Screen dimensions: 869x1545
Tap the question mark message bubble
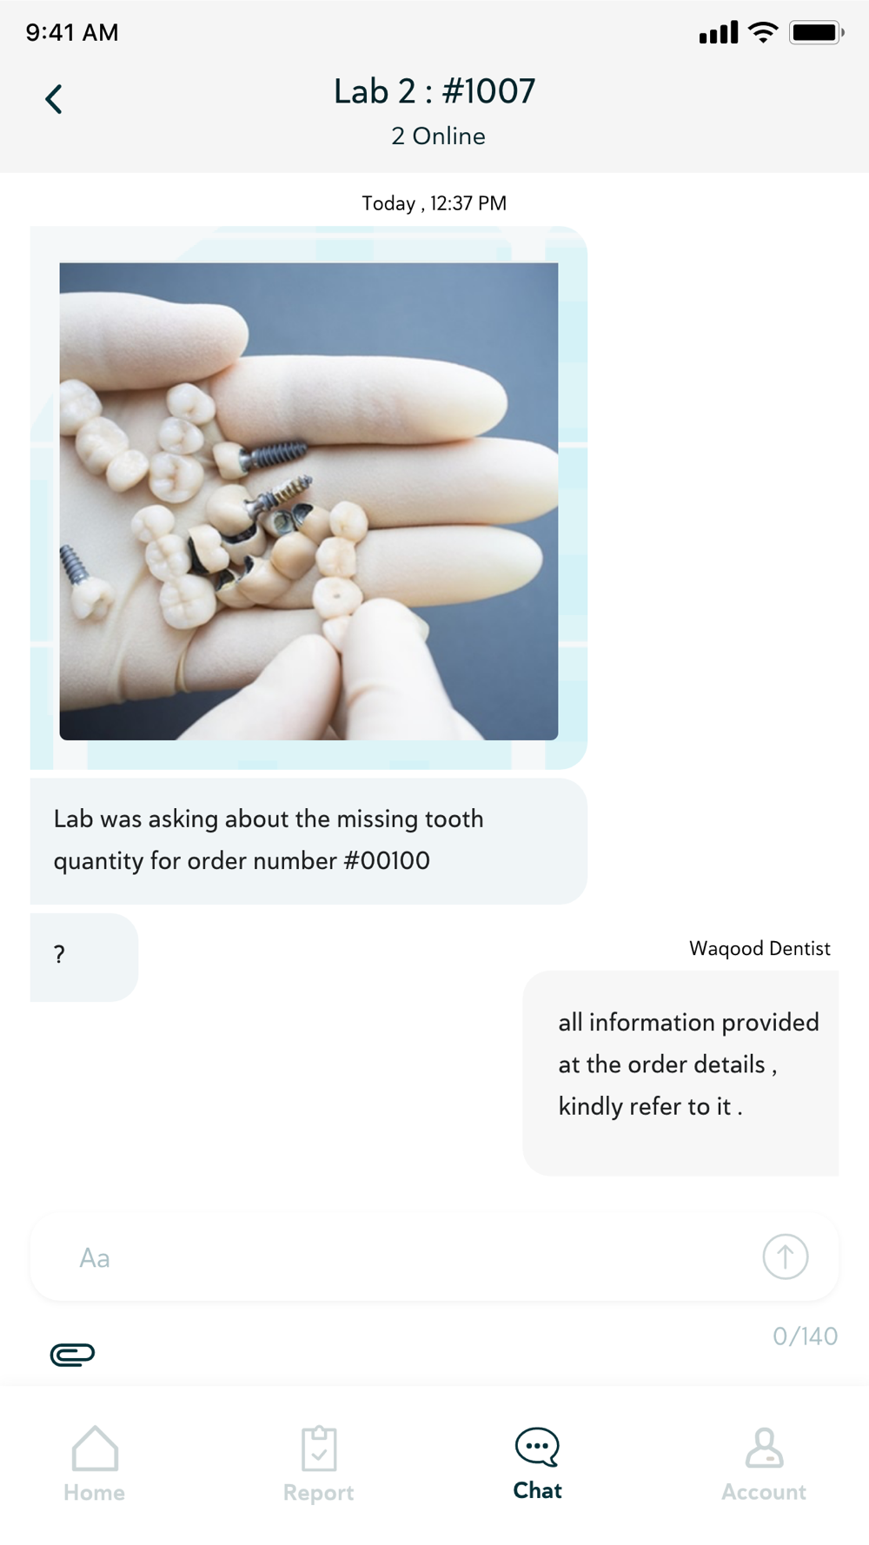pos(84,957)
